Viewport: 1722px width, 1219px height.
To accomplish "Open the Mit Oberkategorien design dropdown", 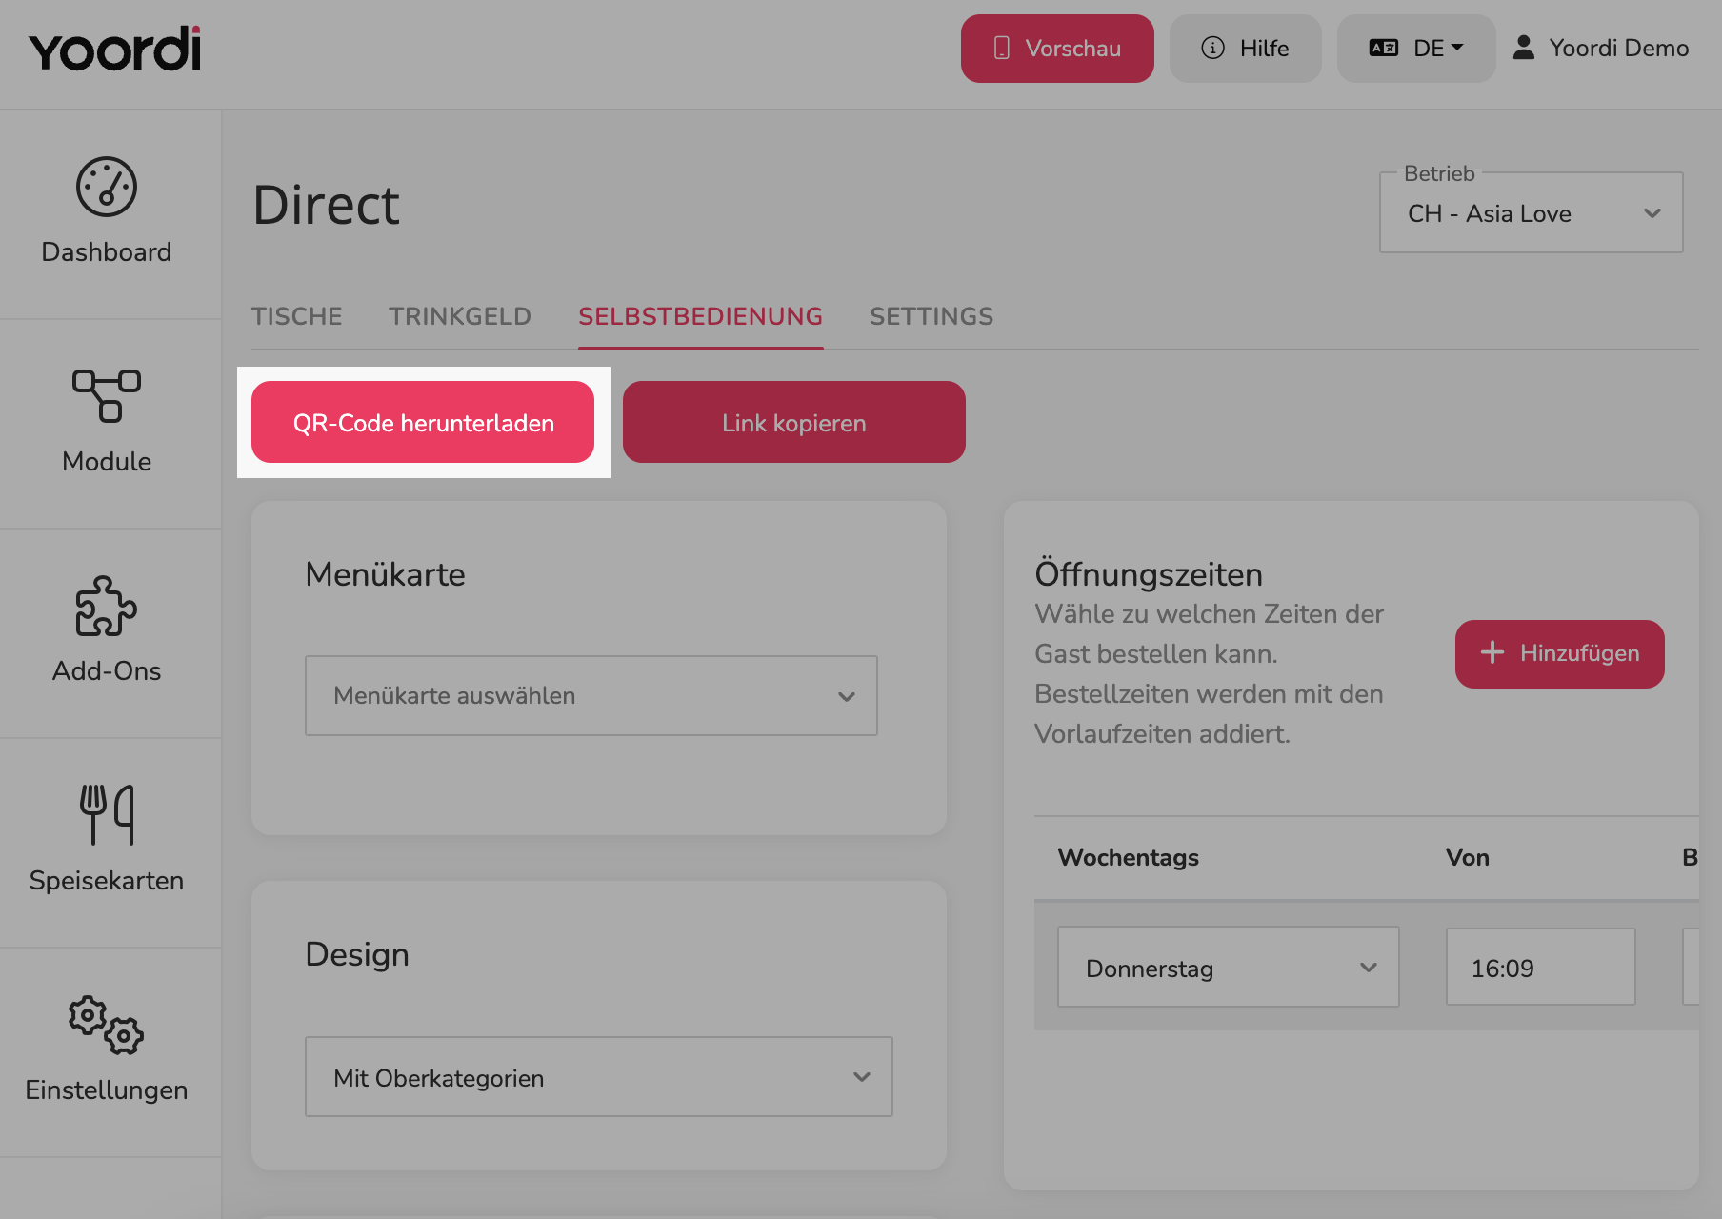I will [x=599, y=1077].
